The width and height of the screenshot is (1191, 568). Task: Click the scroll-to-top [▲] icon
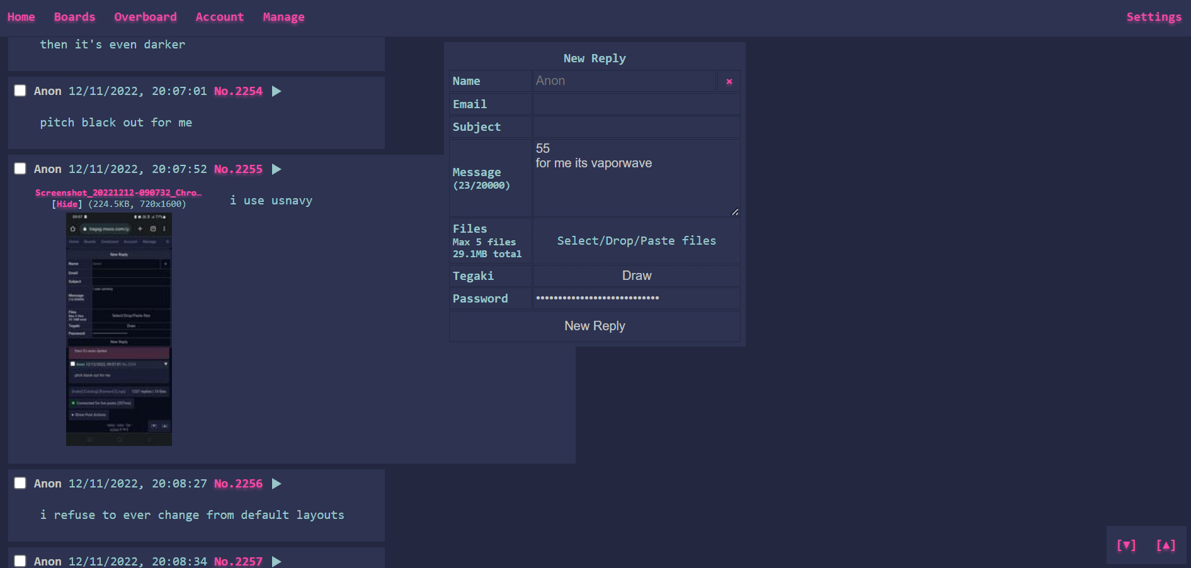(1166, 545)
